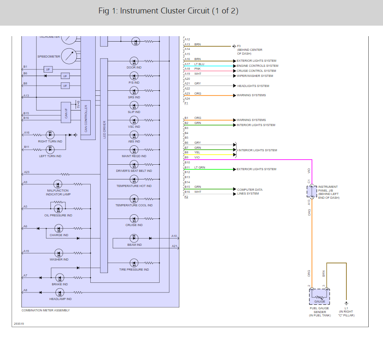
Task: Click the COMBINATION METER ASSEMBLY caption
Action: click(46, 311)
